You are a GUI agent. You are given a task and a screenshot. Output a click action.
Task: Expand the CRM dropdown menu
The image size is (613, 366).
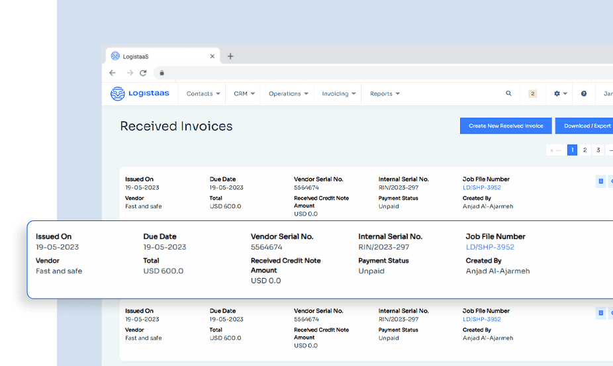[x=244, y=94]
